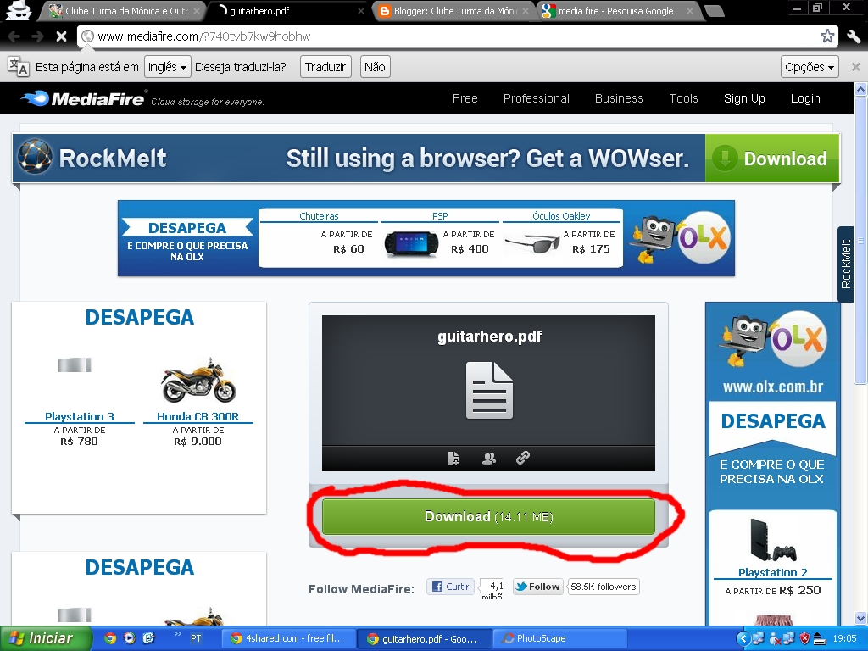Open the RockMelt vertical side tab
Viewport: 868px width, 651px height.
click(x=845, y=264)
